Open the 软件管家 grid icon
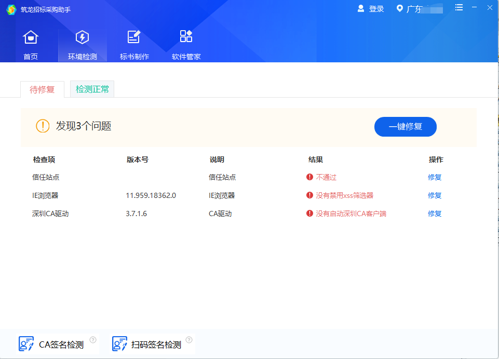The height and width of the screenshot is (359, 499). [x=186, y=36]
